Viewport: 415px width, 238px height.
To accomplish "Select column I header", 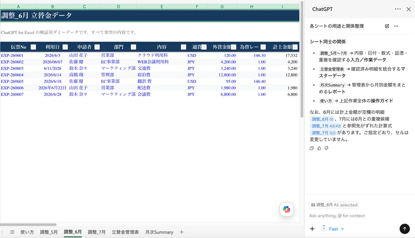I will [x=282, y=7].
